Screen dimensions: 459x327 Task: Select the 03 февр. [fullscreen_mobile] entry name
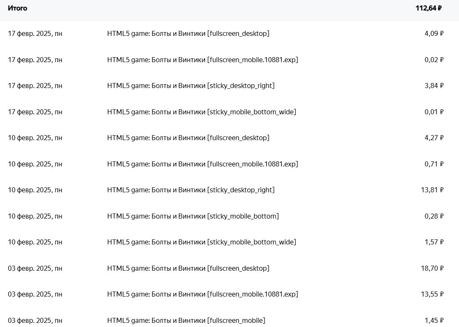[186, 320]
